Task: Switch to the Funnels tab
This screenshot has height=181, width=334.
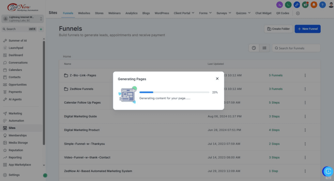Action: [68, 13]
